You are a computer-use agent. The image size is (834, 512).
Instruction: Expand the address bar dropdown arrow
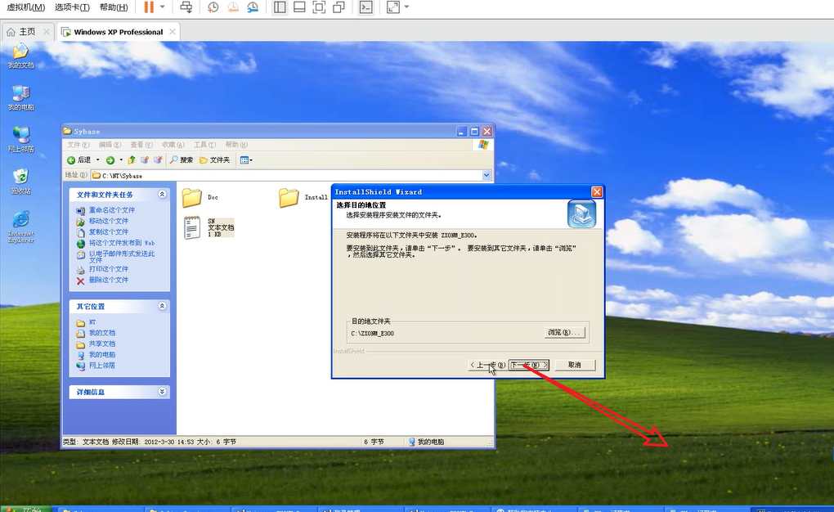tap(486, 175)
